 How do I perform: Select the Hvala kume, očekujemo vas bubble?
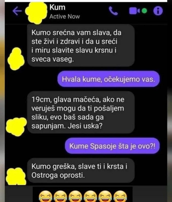(108, 79)
